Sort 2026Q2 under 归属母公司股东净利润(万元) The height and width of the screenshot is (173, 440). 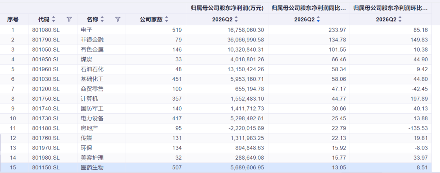pyautogui.click(x=236, y=19)
